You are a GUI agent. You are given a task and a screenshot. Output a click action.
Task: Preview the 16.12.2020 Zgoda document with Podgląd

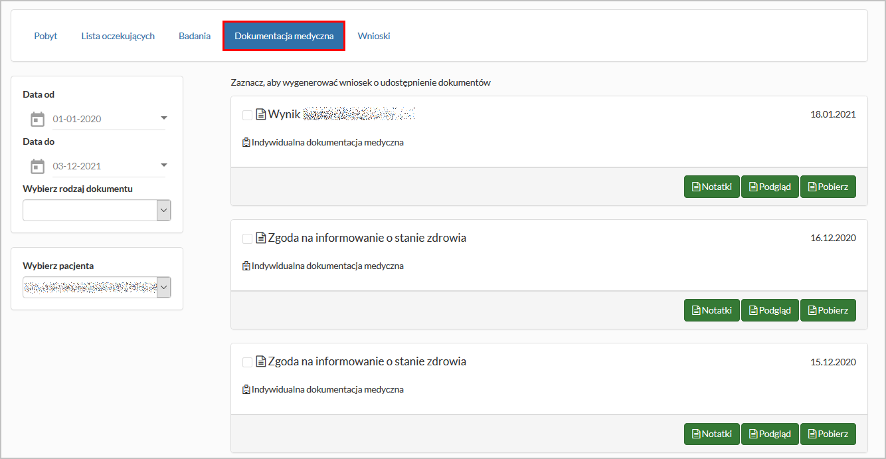[x=770, y=310]
